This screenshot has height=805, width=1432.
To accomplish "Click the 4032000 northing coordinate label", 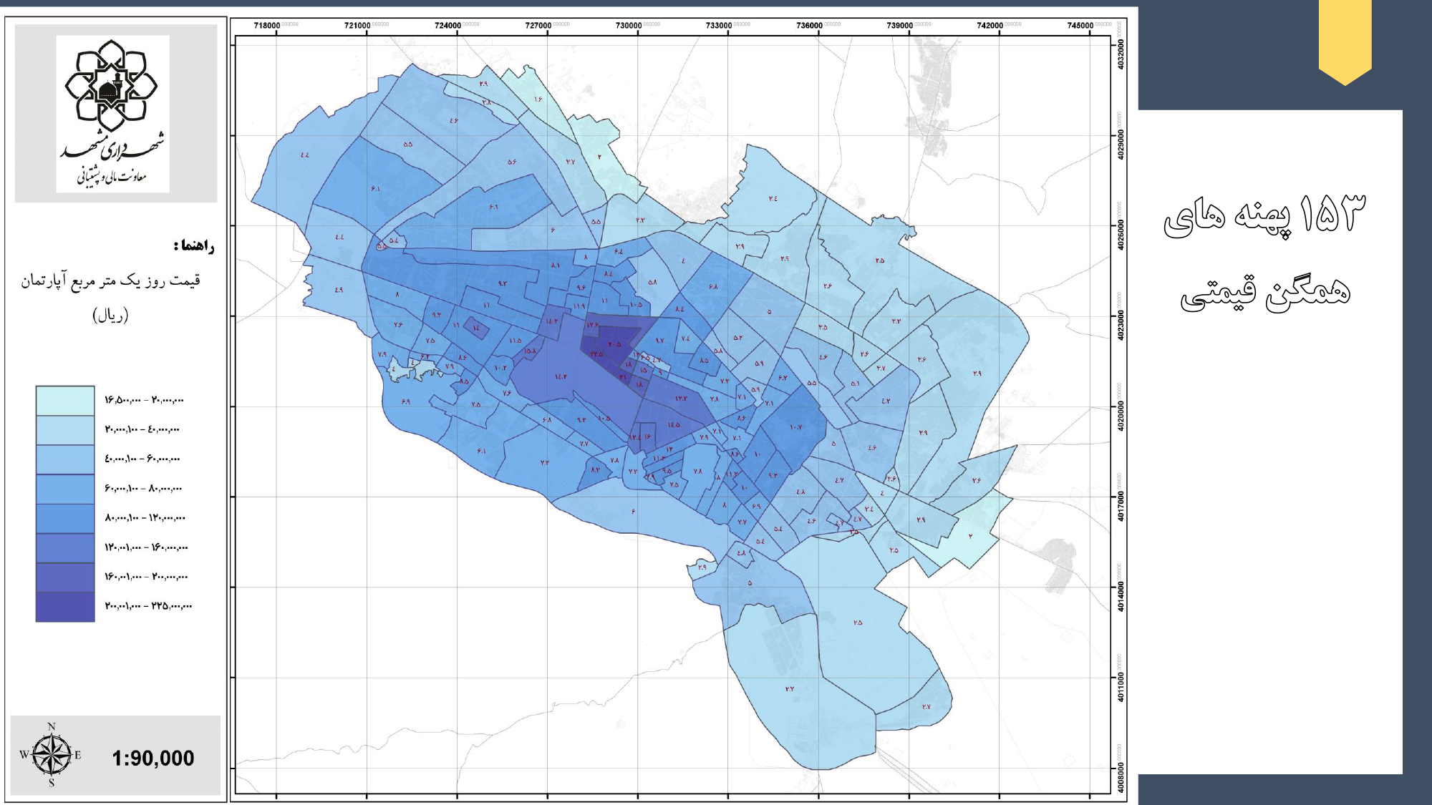I will click(1121, 54).
